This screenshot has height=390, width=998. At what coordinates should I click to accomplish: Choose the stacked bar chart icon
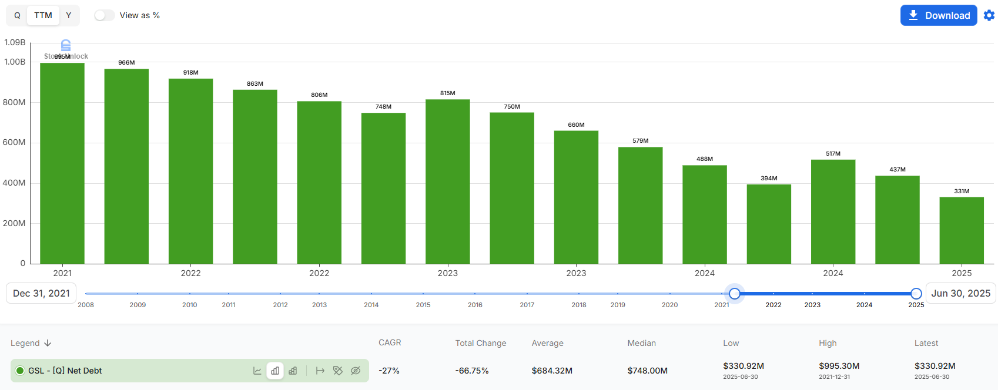[293, 371]
